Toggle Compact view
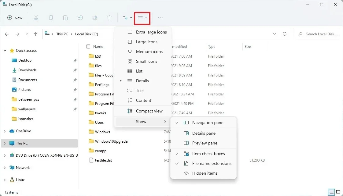The height and width of the screenshot is (196, 343). [143, 111]
